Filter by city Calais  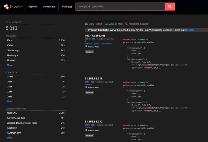tap(10, 45)
